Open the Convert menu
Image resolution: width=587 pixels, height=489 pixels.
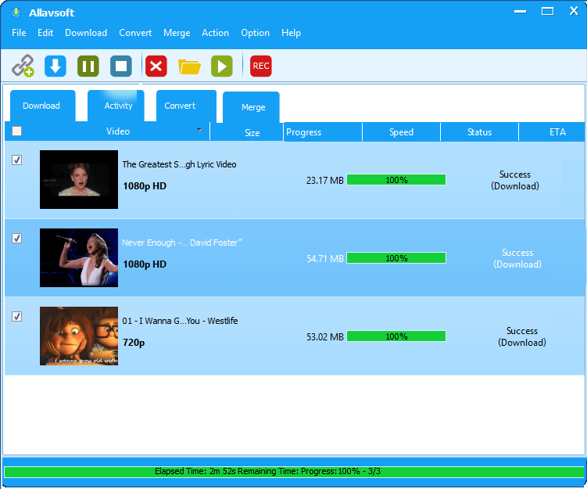[135, 33]
